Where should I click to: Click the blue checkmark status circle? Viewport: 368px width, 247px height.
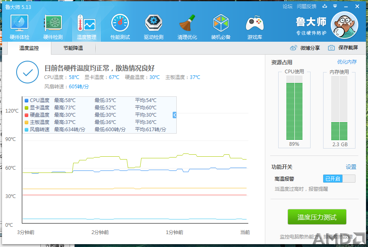[x=27, y=72]
